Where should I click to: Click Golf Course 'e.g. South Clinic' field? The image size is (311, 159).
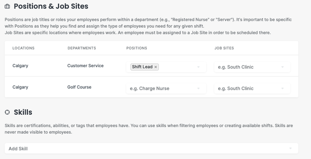coord(252,88)
